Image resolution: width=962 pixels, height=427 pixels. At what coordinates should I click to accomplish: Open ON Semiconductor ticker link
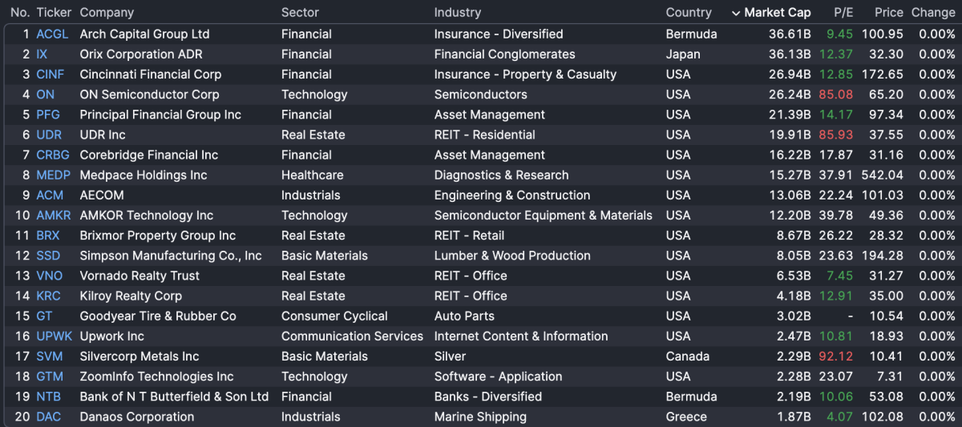45,95
